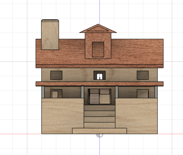Select the gray post right of the entry

[117, 92]
